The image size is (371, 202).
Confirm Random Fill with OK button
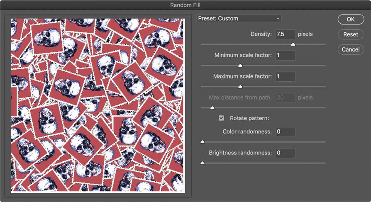tap(351, 19)
